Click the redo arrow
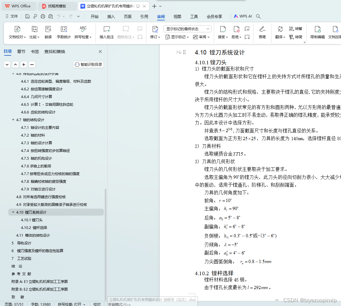341x306 pixels. [x=70, y=16]
